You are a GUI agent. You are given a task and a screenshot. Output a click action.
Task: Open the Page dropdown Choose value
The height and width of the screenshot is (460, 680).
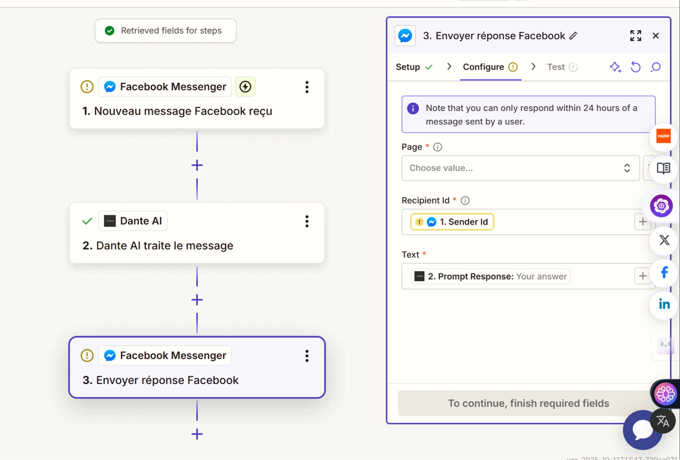click(x=520, y=168)
